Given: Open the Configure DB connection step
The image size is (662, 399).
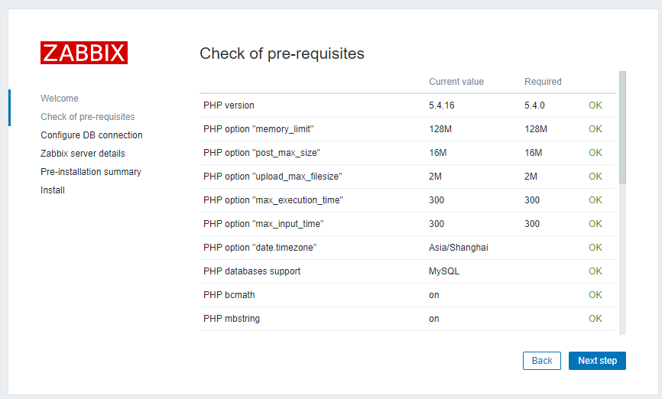Looking at the screenshot, I should coord(91,135).
